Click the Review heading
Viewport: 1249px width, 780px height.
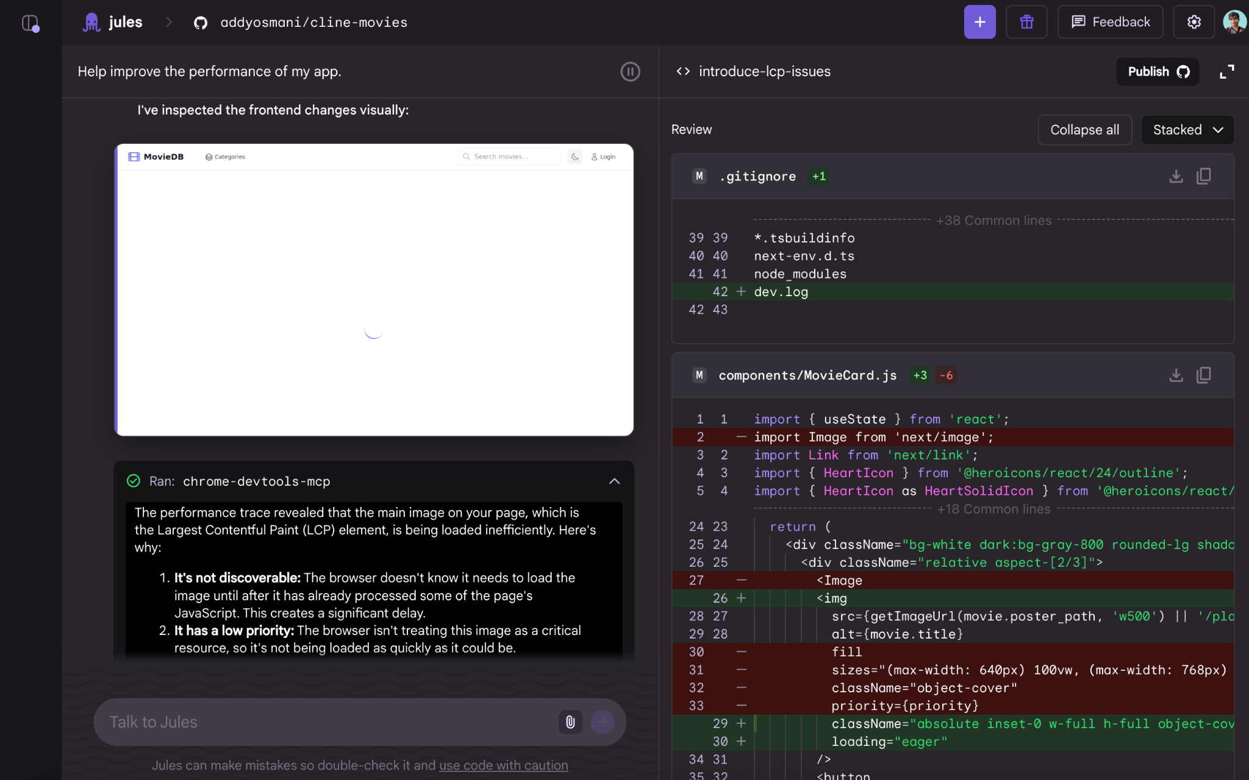point(691,130)
